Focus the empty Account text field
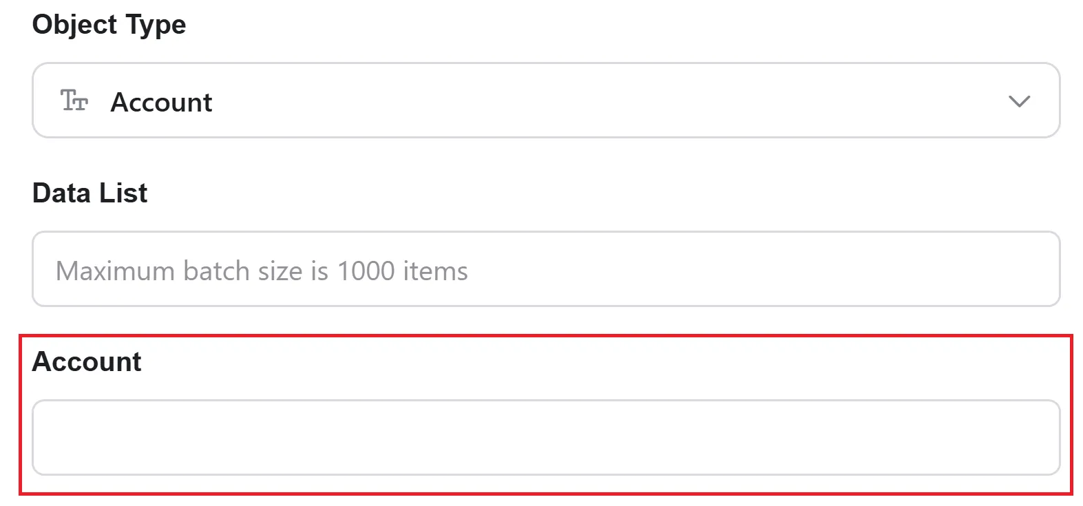1083x506 pixels. point(546,437)
